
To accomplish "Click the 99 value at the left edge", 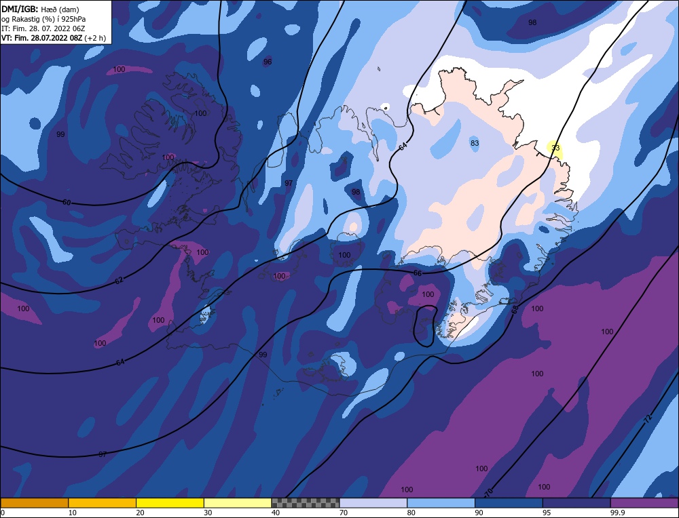I will pyautogui.click(x=60, y=134).
